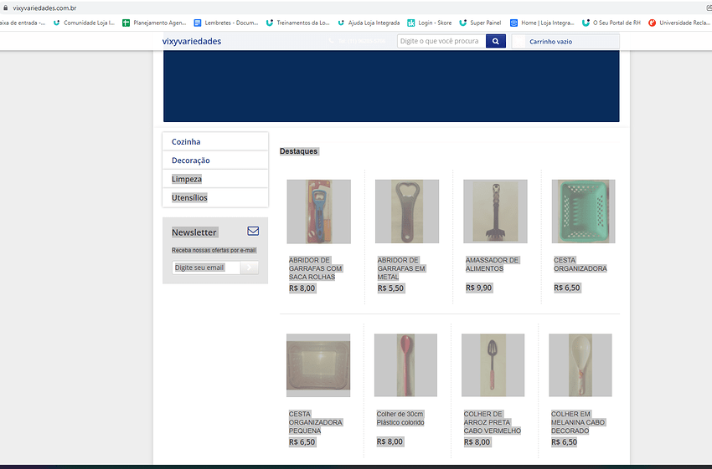Click COLHER DE ARROZ PRETA CABO VERMELHO title

[x=493, y=422]
